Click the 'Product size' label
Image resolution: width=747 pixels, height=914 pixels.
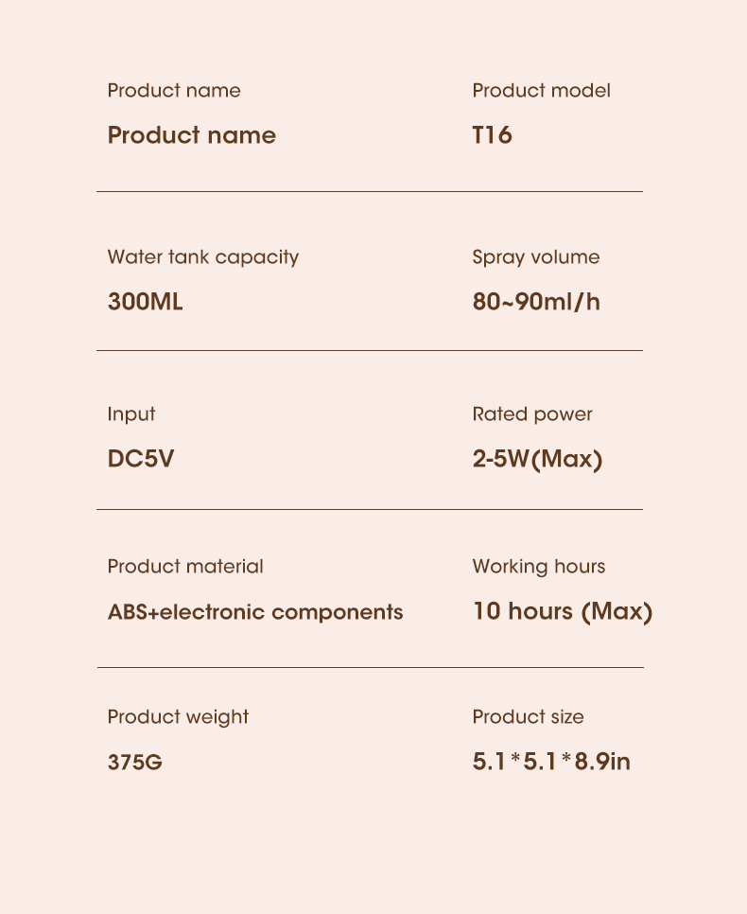tap(528, 717)
